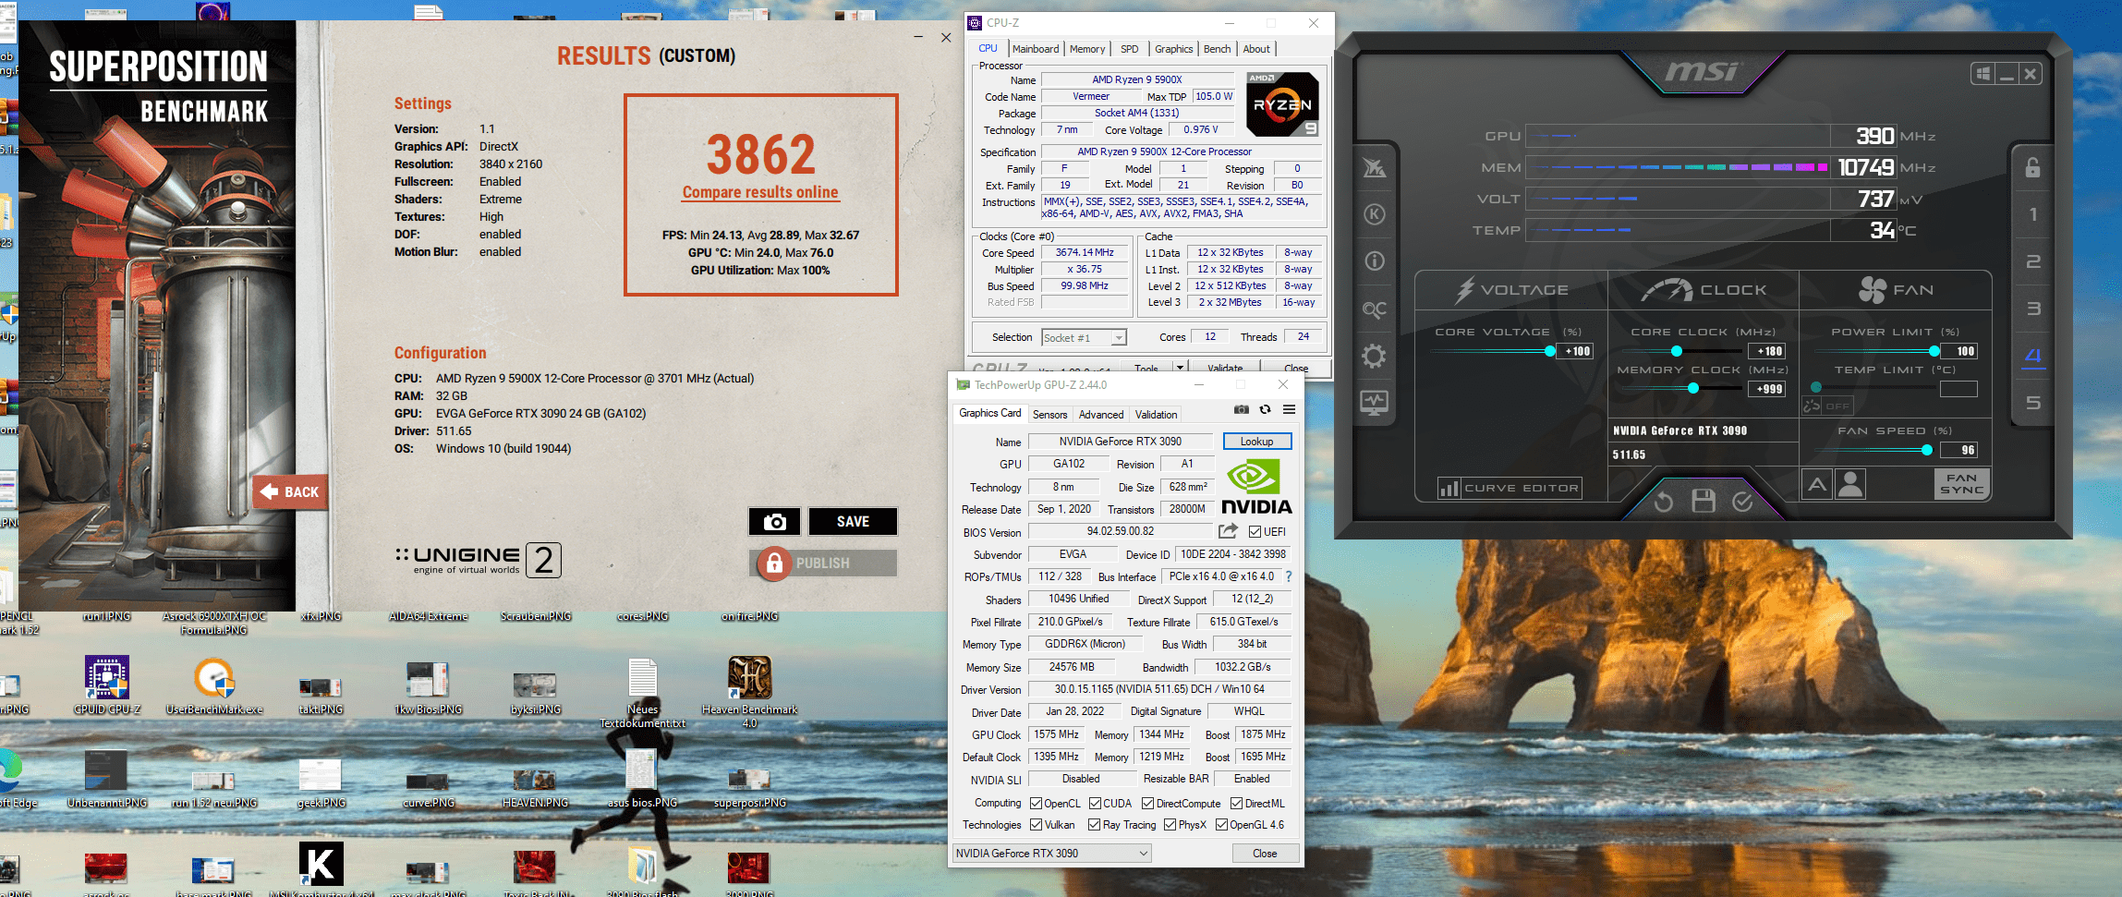The height and width of the screenshot is (897, 2122).
Task: Click Superposition BACK button
Action: tap(290, 491)
